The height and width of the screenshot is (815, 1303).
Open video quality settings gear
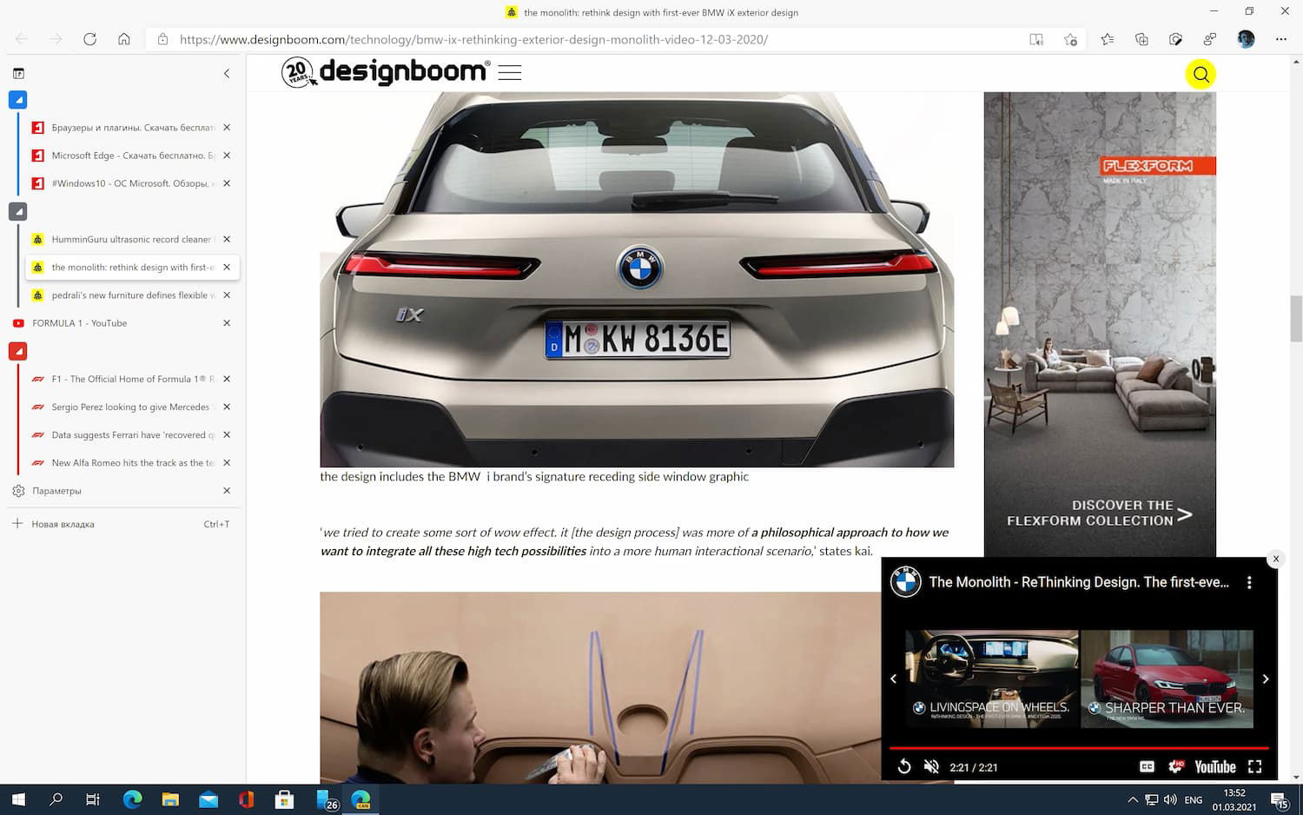pos(1175,766)
